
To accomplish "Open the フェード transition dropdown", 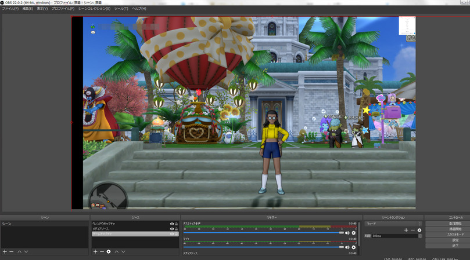I will point(393,224).
